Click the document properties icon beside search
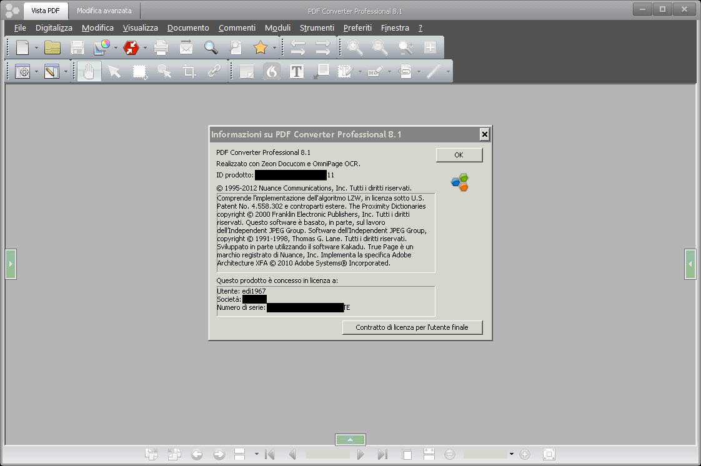Viewport: 701px width, 466px height. tap(236, 47)
